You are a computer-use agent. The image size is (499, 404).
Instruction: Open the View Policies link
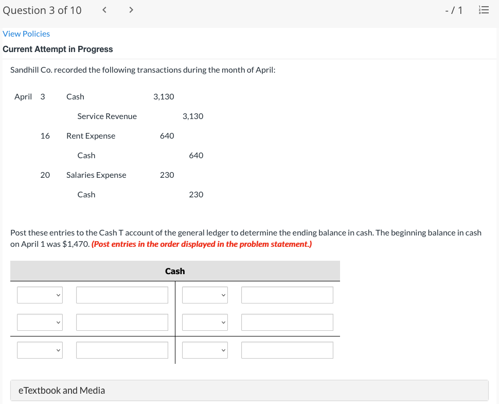26,34
